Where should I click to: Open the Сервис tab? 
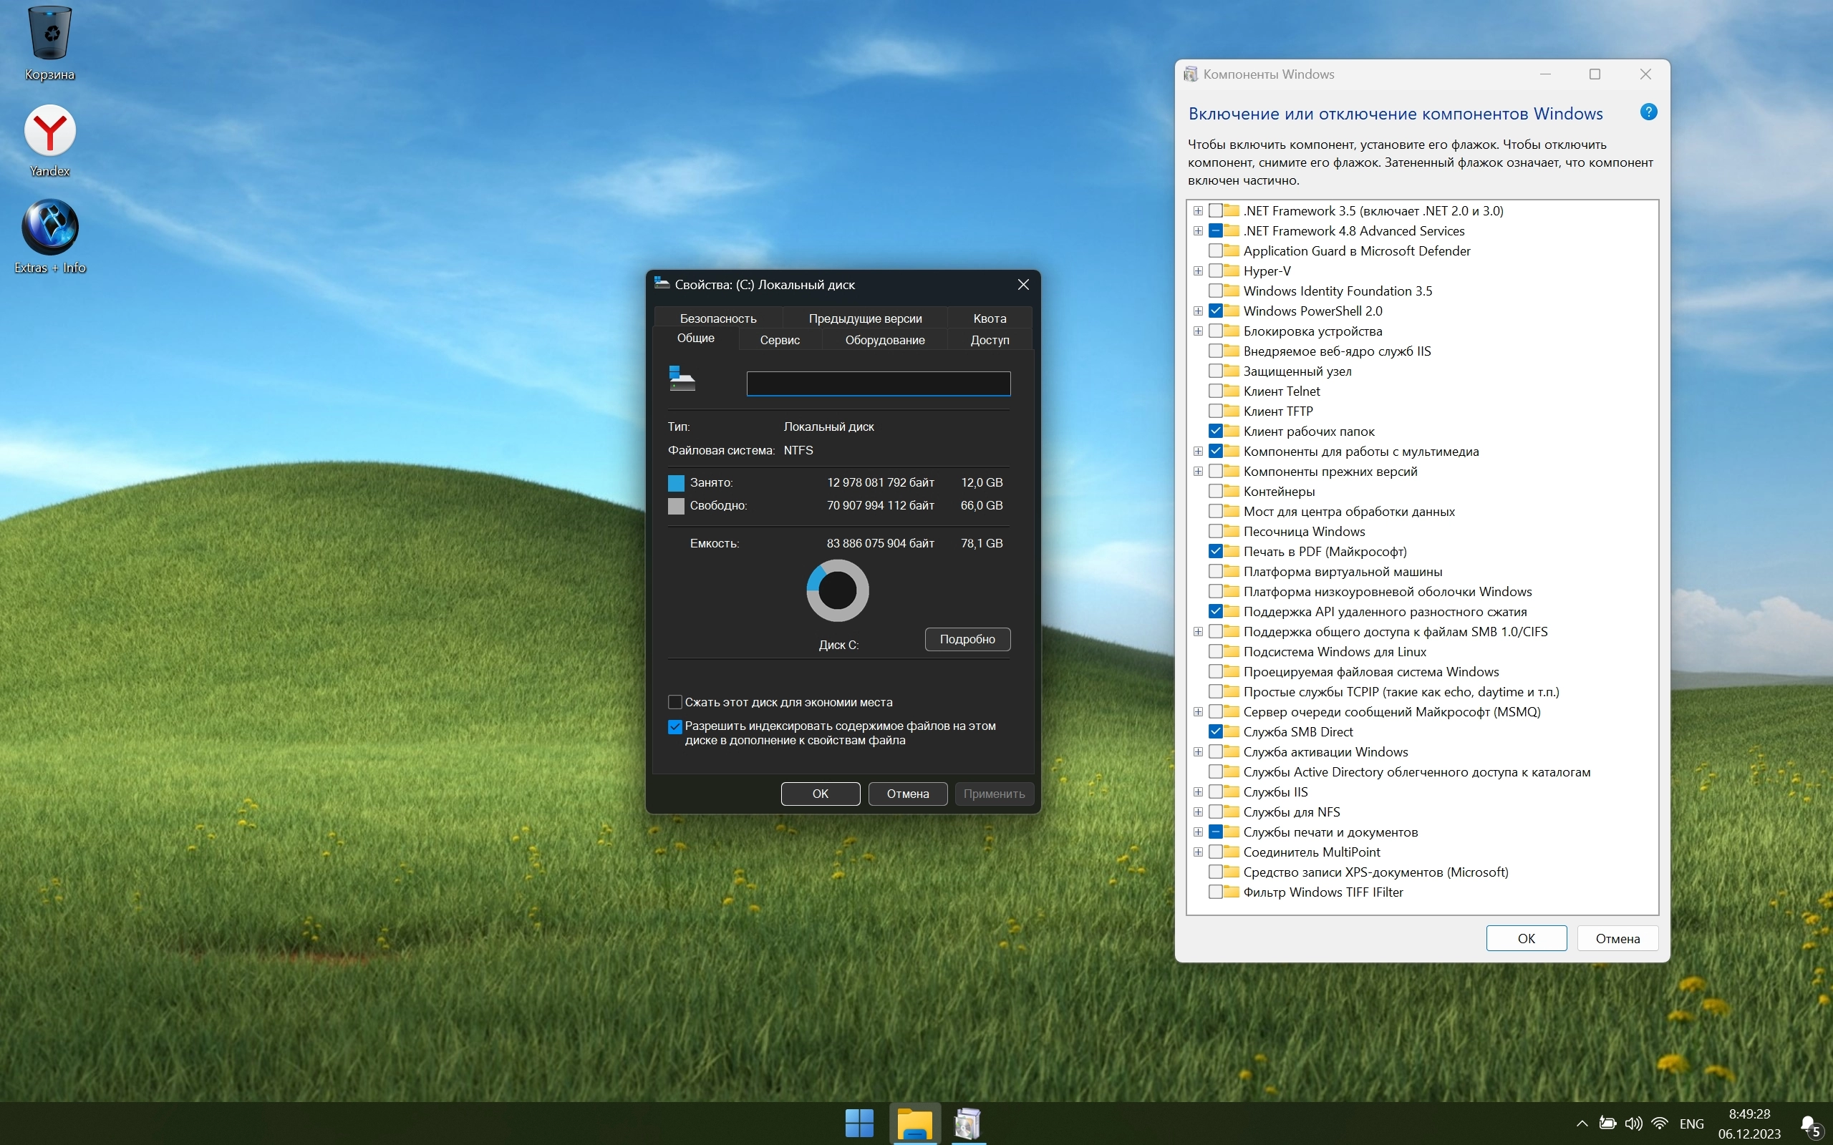[x=780, y=340]
